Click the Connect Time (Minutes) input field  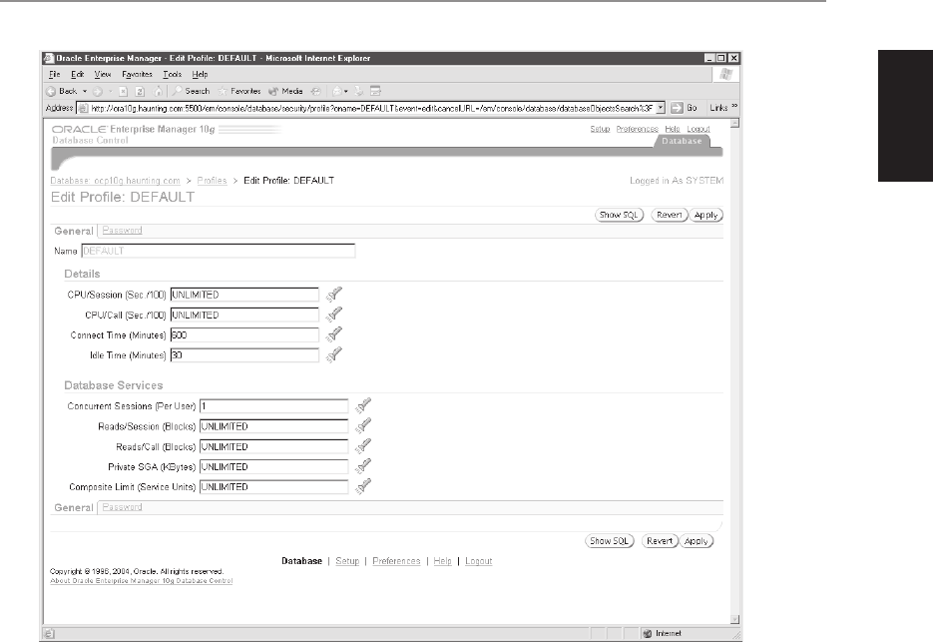[x=244, y=335]
